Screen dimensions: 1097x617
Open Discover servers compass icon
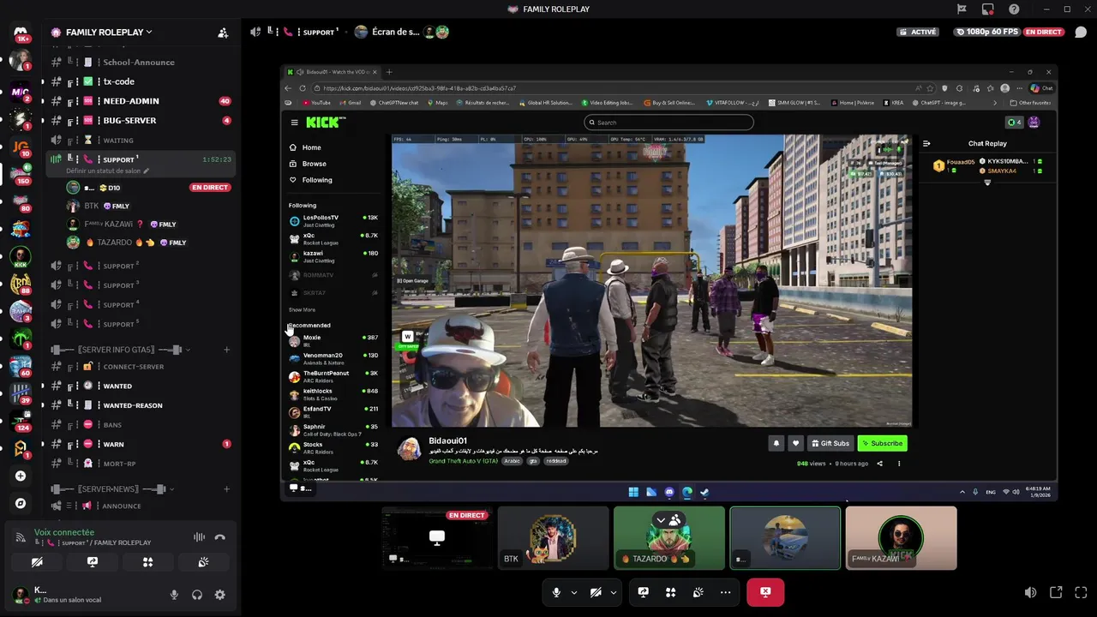(21, 503)
